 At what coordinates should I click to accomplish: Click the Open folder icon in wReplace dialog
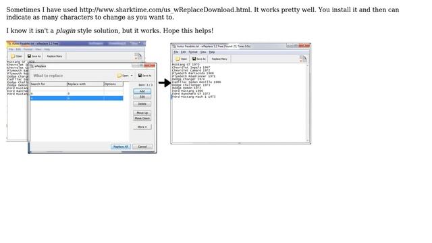pos(119,76)
